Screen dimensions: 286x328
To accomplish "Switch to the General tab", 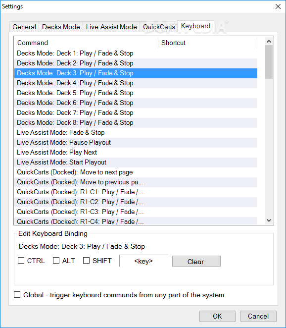I will pos(24,27).
